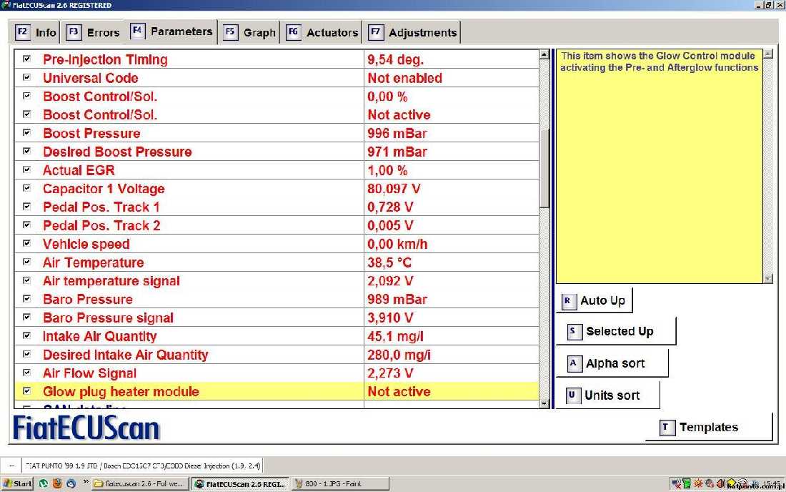Click the 996 mBar value
Image resolution: width=786 pixels, height=492 pixels.
[397, 134]
